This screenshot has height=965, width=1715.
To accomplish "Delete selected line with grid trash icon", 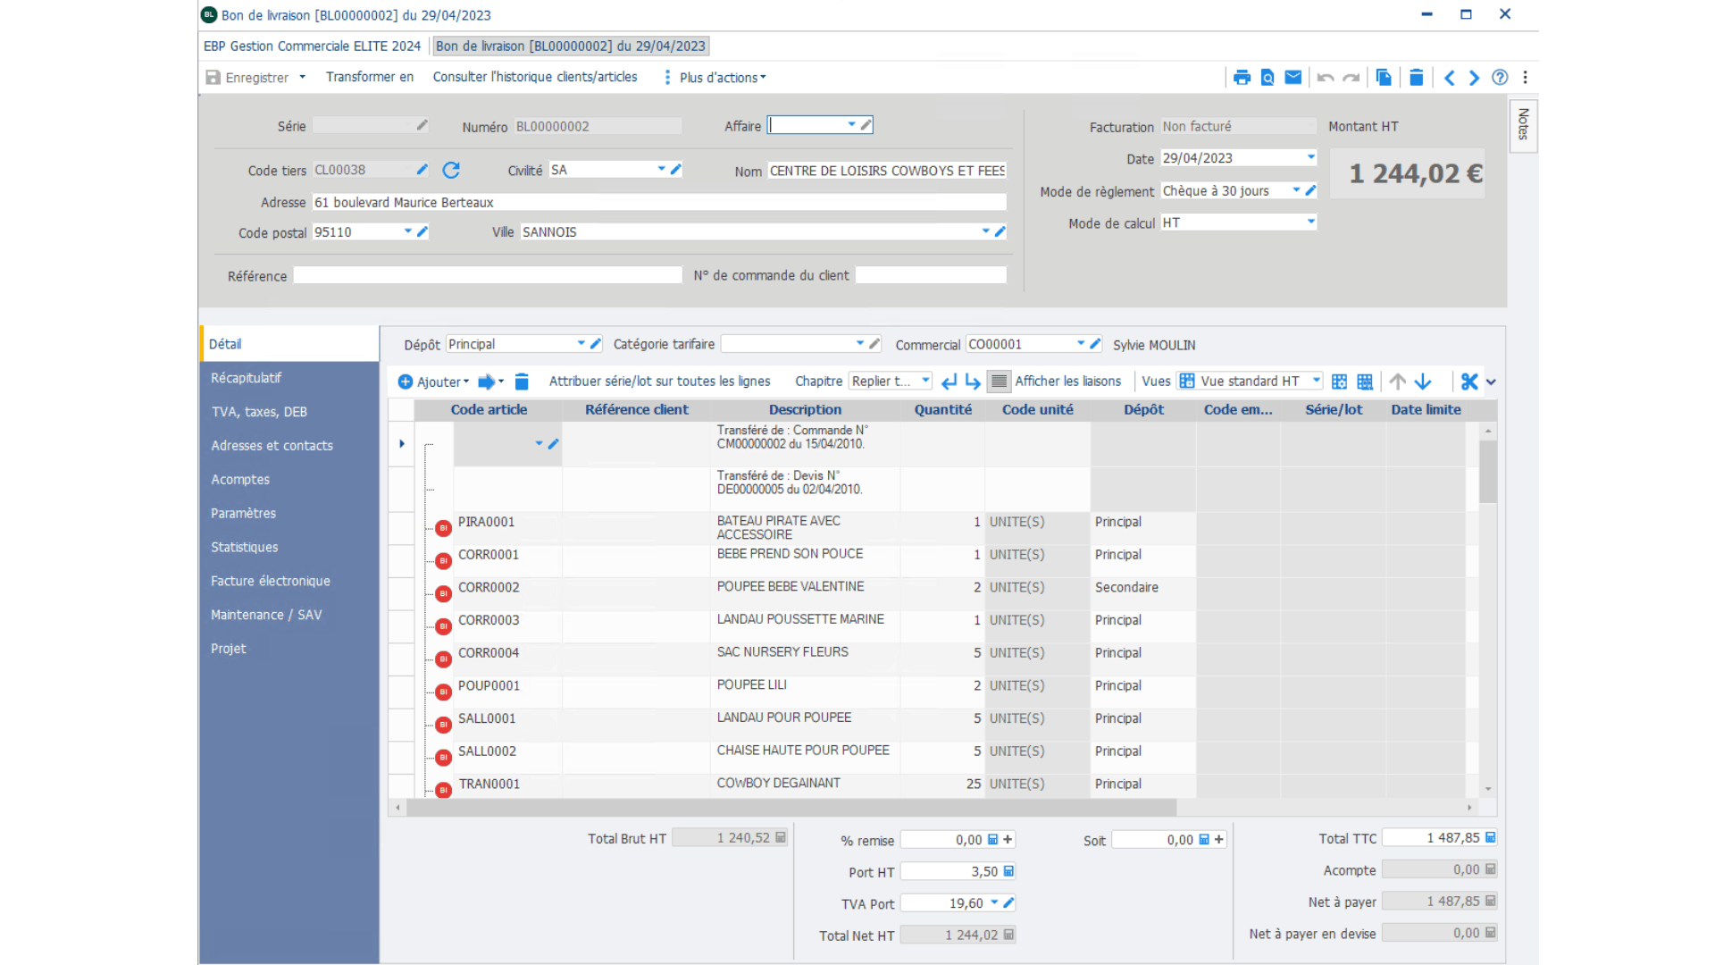I will (x=522, y=382).
